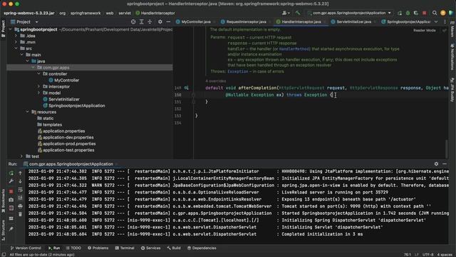Expand the model package

38,93
